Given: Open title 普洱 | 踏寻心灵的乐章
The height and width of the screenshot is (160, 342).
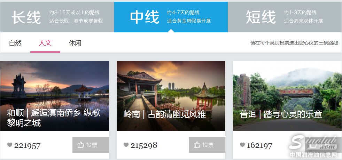Looking at the screenshot, I should 281,114.
